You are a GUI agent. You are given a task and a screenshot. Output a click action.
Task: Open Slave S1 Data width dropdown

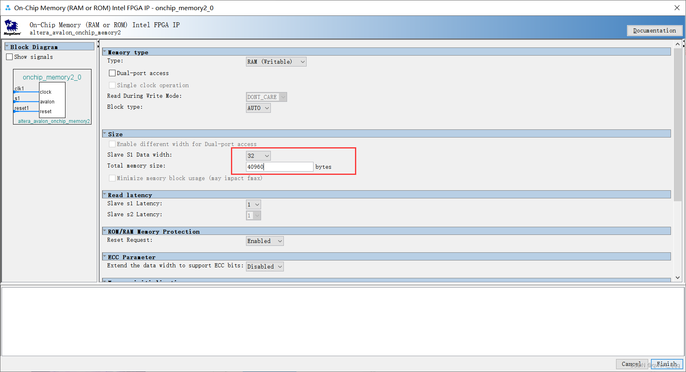click(x=258, y=156)
